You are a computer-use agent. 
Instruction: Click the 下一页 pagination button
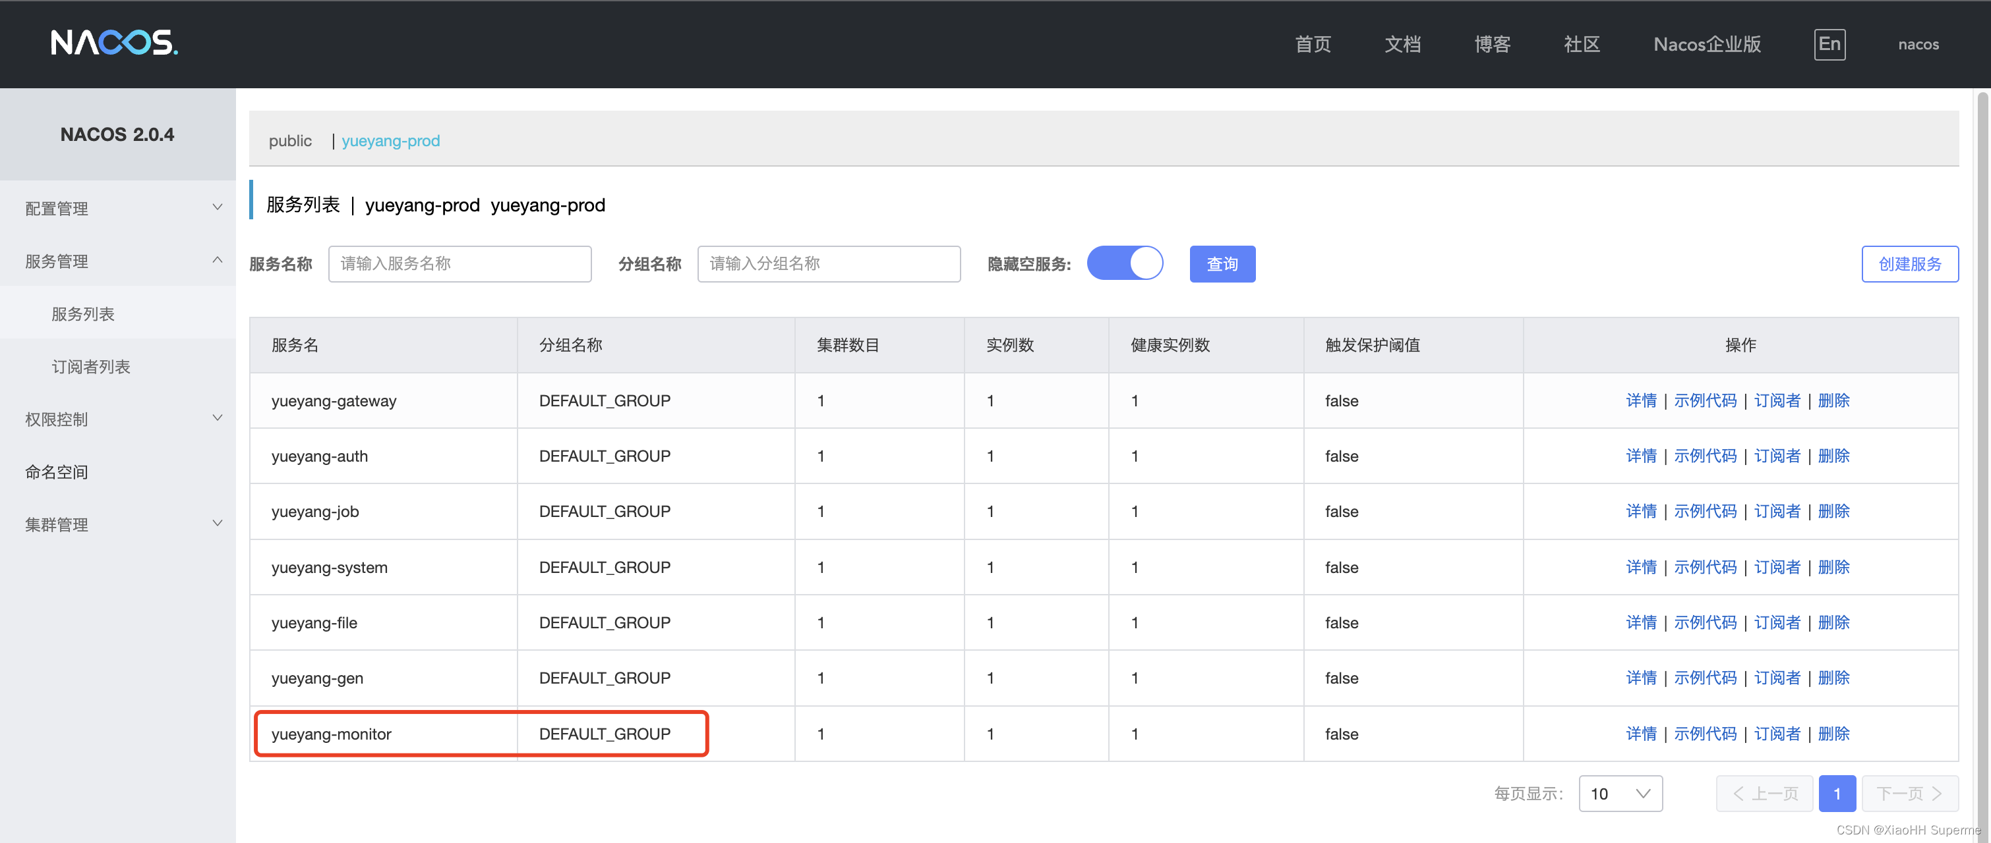pyautogui.click(x=1910, y=794)
